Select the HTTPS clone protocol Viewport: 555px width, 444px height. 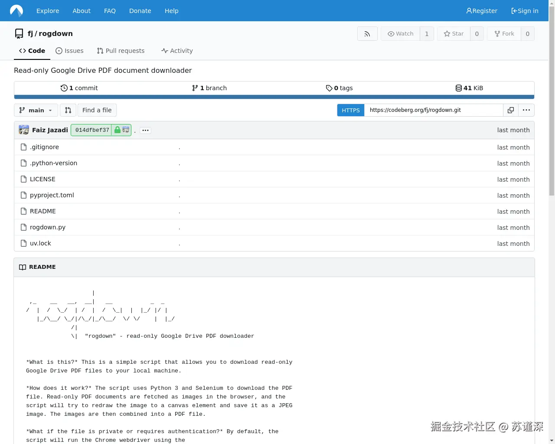coord(350,110)
